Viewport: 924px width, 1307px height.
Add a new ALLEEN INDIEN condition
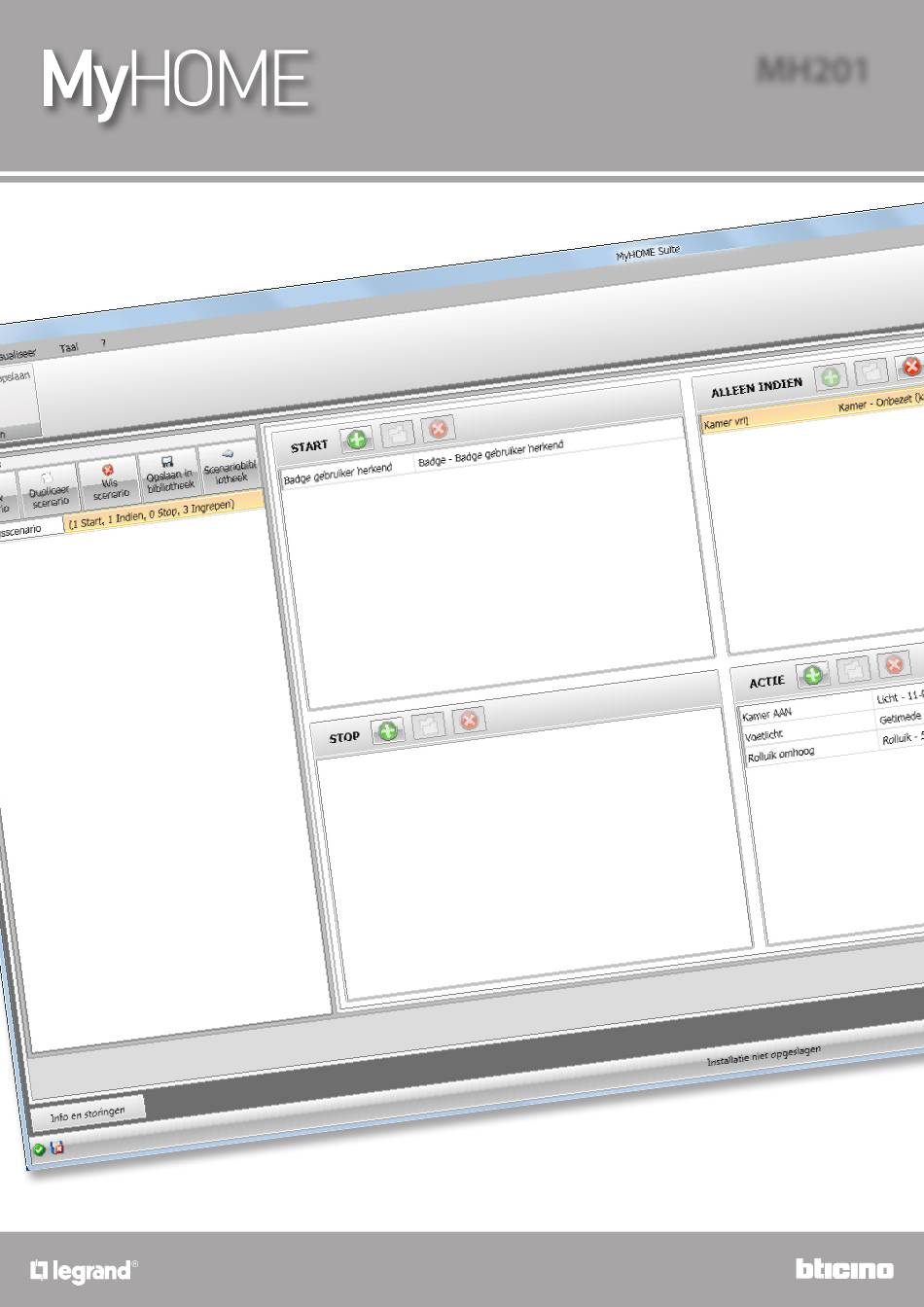pos(832,376)
